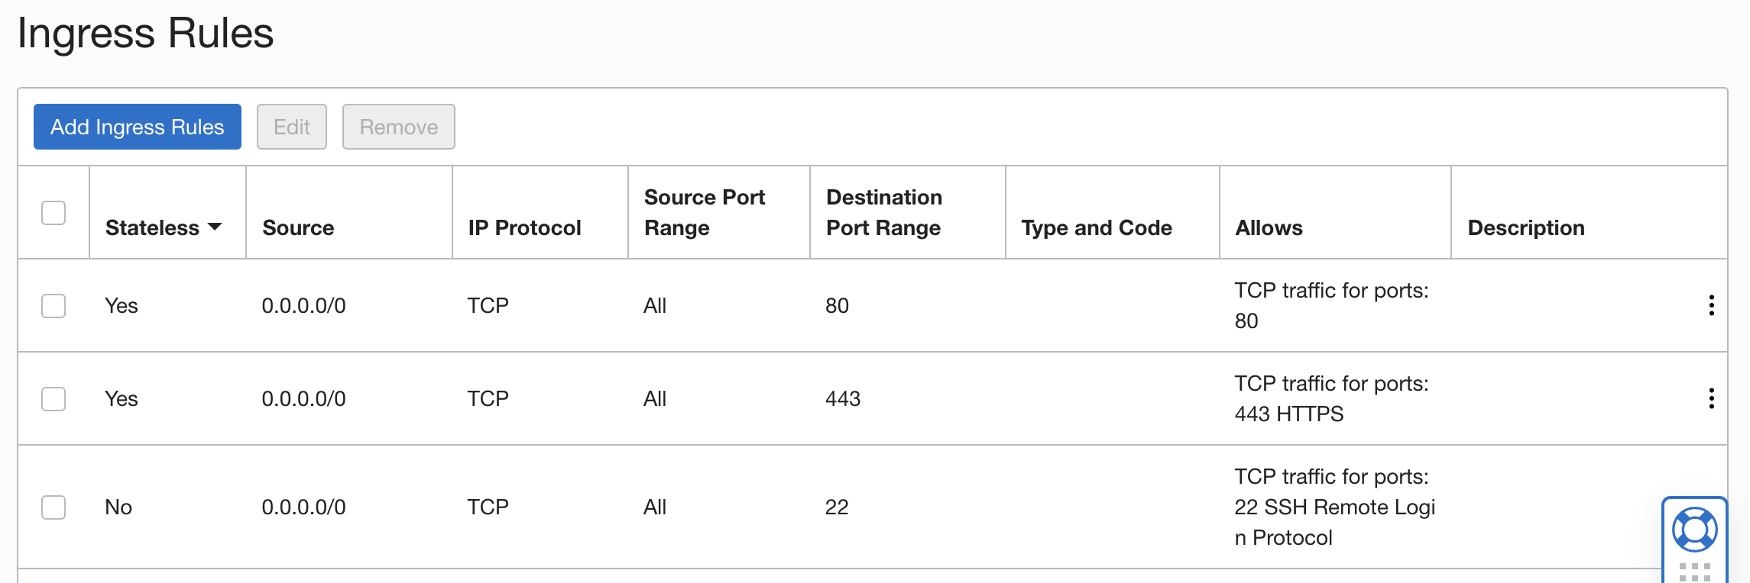Toggle the select-all rules checkbox
The width and height of the screenshot is (1750, 583).
pos(53,213)
